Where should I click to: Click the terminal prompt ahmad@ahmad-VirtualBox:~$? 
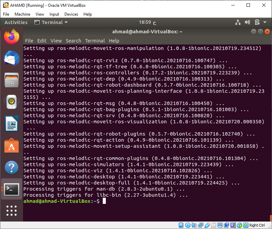pos(62,201)
